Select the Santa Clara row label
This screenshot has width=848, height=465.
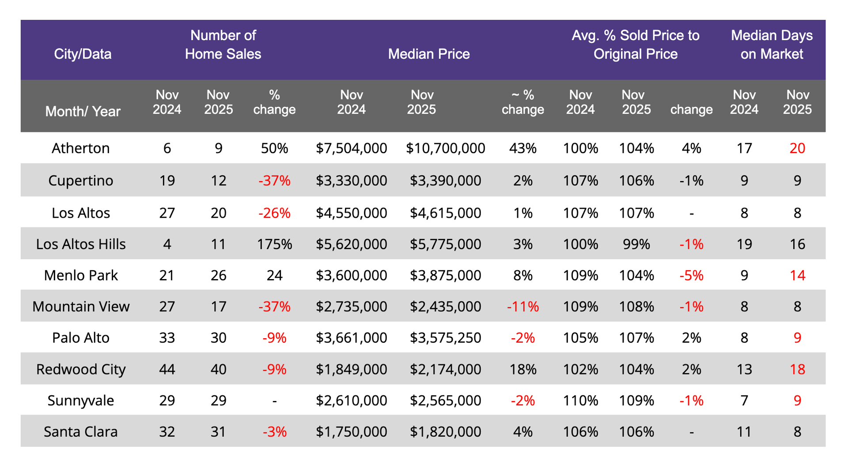tap(80, 431)
